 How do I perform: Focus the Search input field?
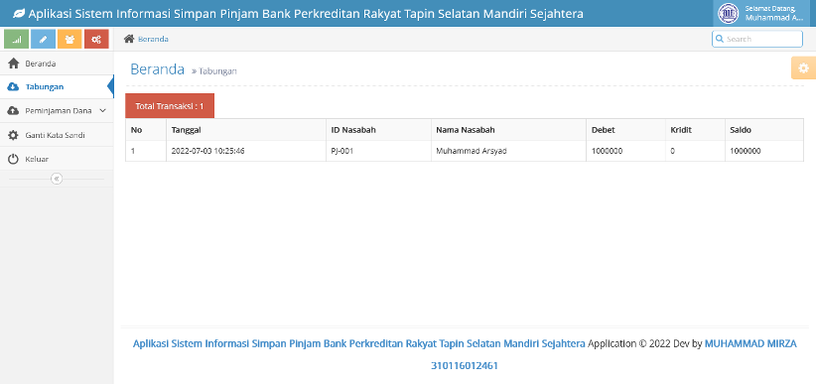[x=757, y=39]
